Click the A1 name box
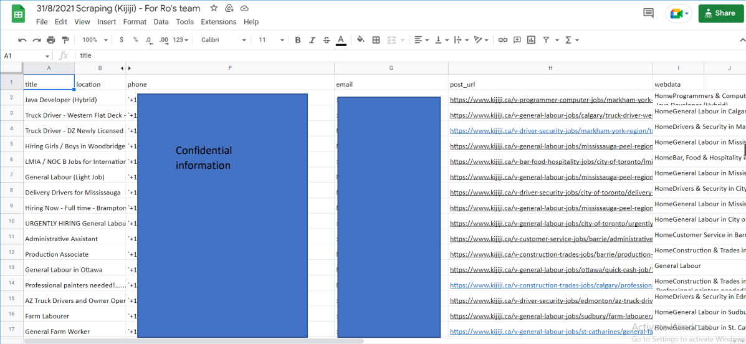 tap(26, 55)
